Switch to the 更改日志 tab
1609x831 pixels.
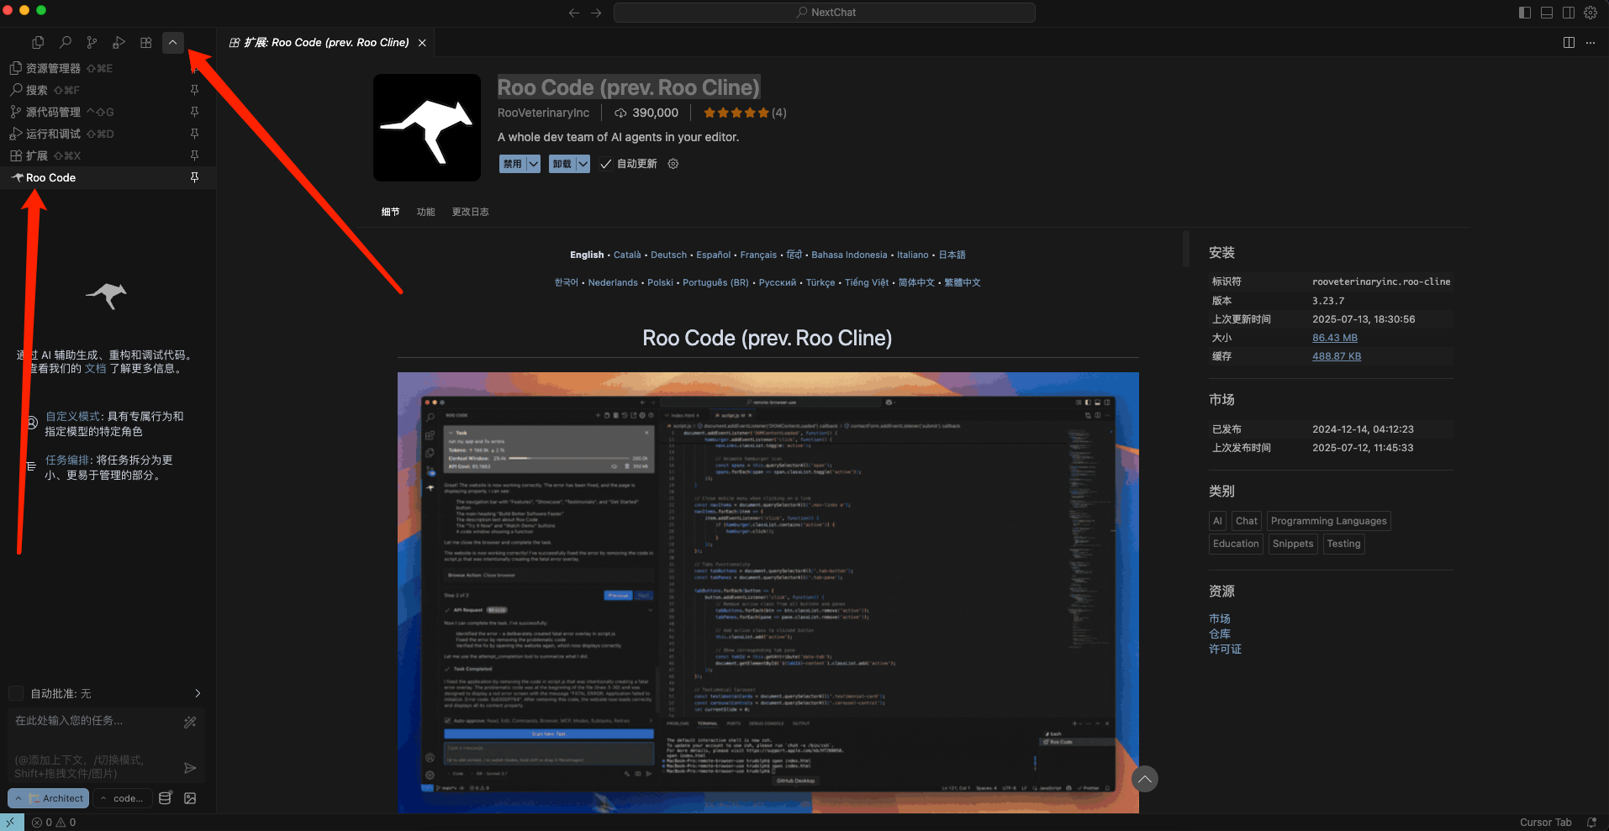[470, 212]
